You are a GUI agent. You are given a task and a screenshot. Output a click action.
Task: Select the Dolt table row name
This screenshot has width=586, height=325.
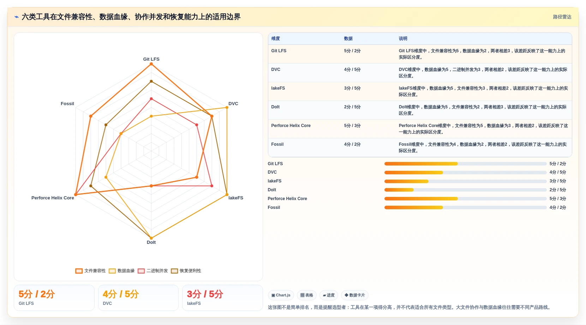[275, 107]
